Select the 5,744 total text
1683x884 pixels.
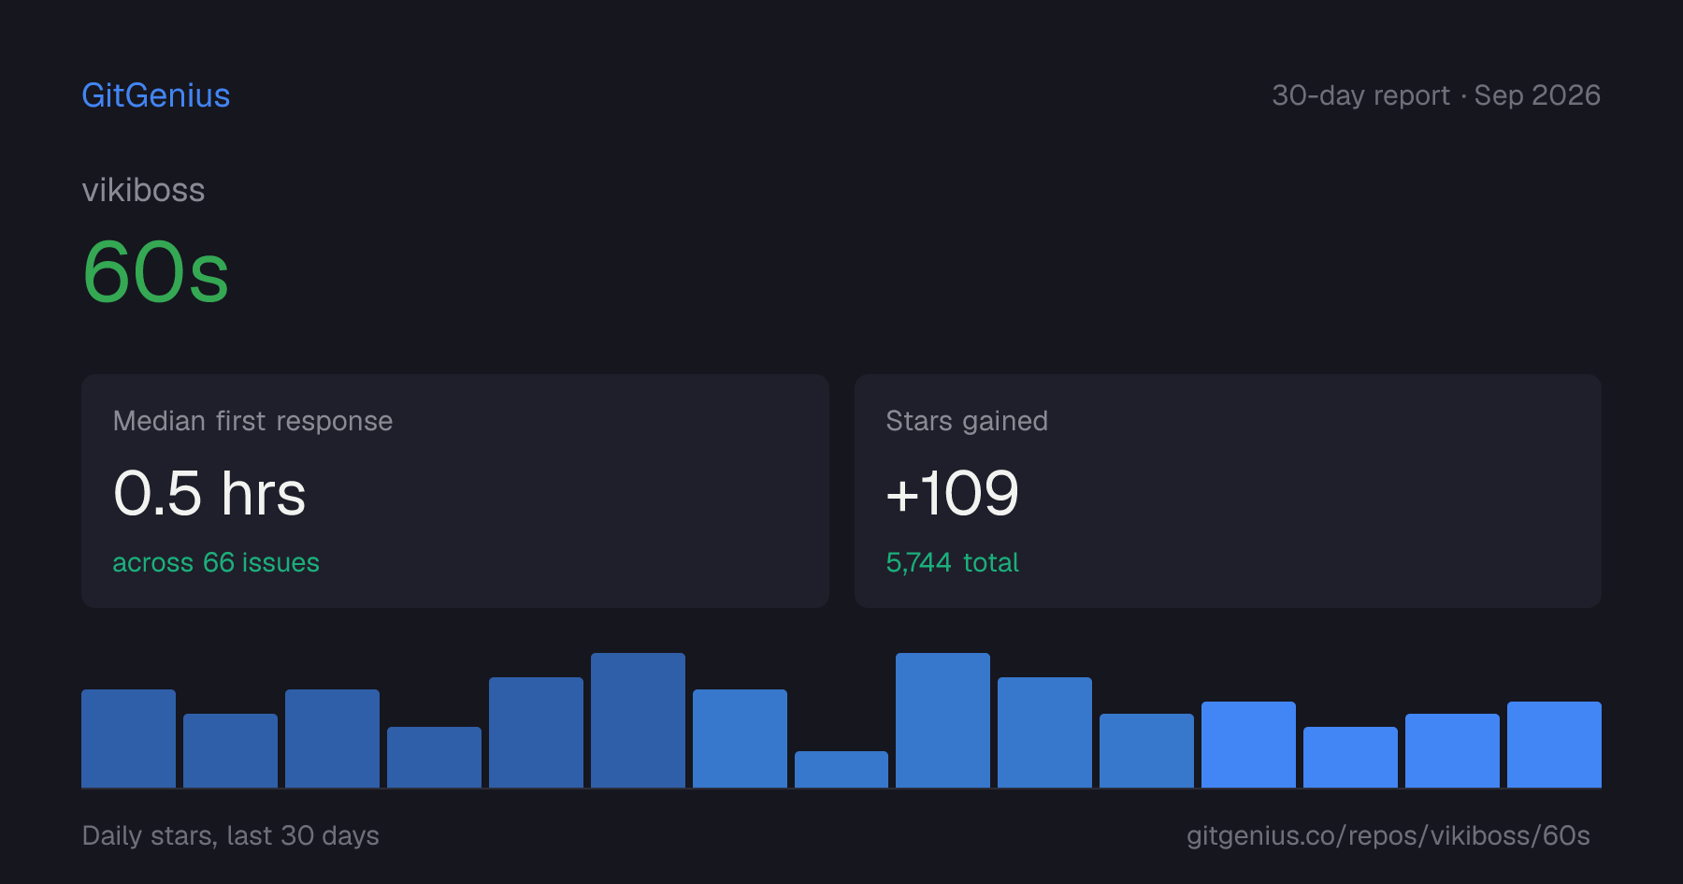(952, 562)
